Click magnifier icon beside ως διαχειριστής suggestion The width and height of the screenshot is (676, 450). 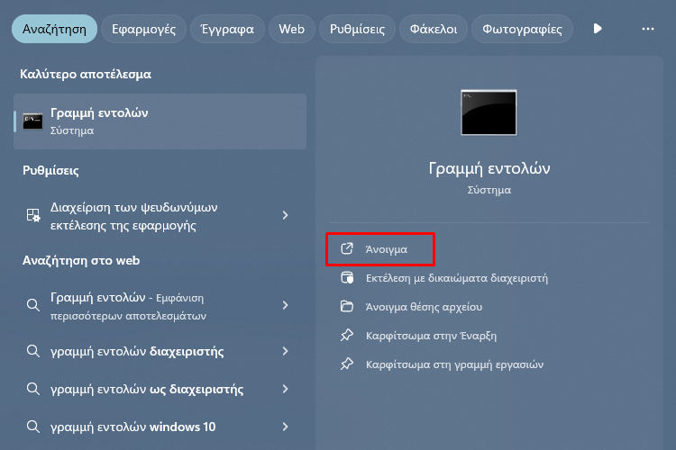pos(33,389)
